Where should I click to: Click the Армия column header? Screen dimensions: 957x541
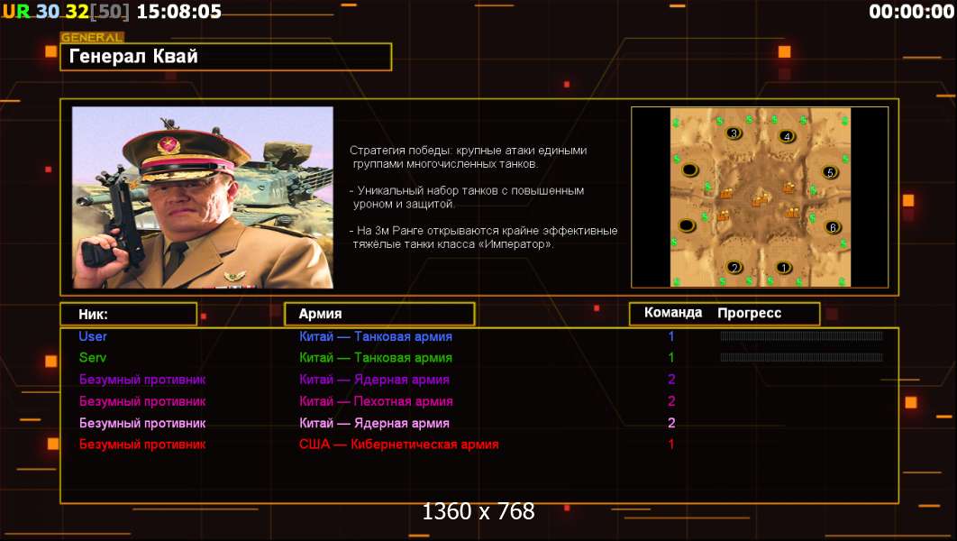pos(379,314)
